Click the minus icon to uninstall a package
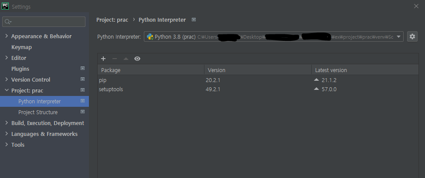 pos(115,59)
